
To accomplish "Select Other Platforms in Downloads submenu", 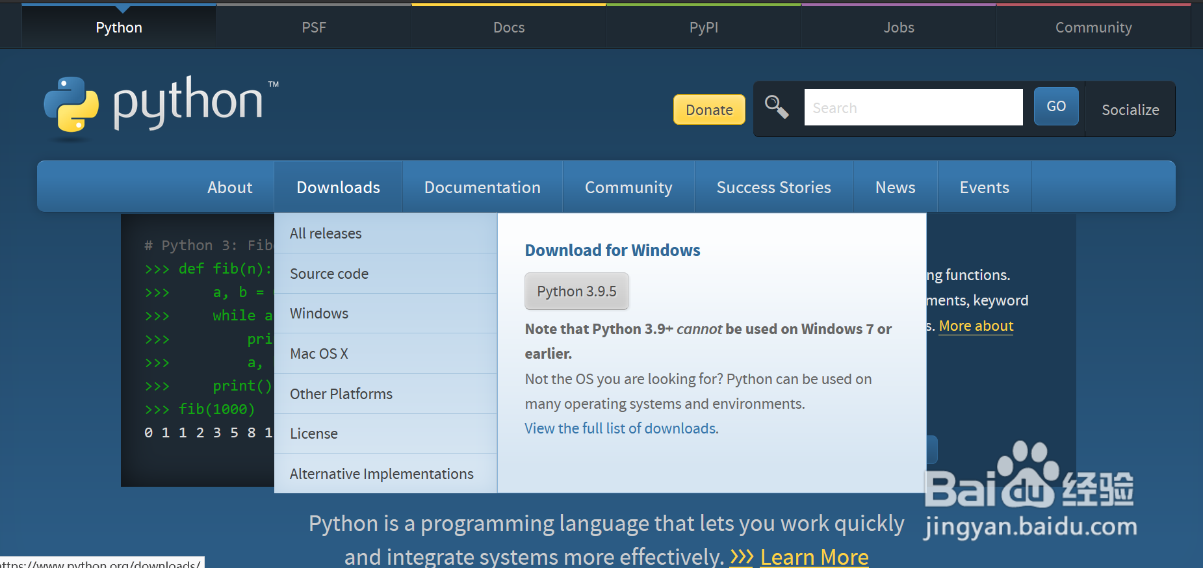I will click(385, 394).
